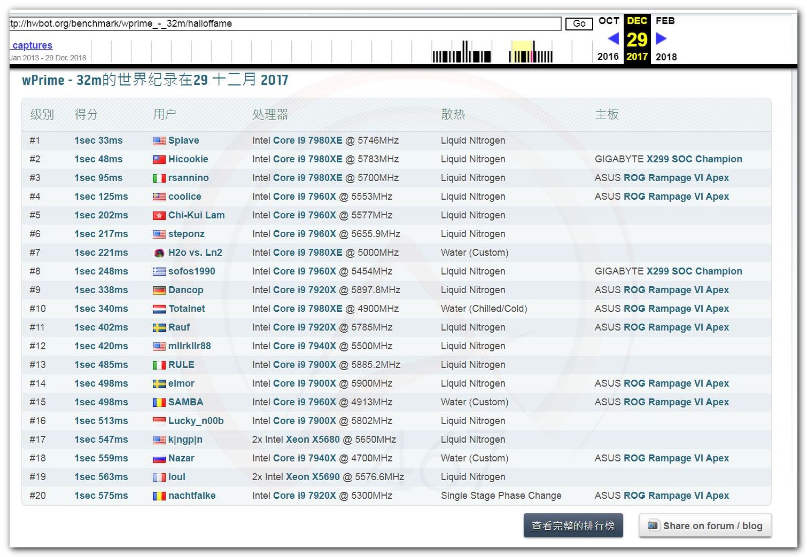Open Xeon X5680 processor link
This screenshot has height=557, width=807.
pos(313,440)
